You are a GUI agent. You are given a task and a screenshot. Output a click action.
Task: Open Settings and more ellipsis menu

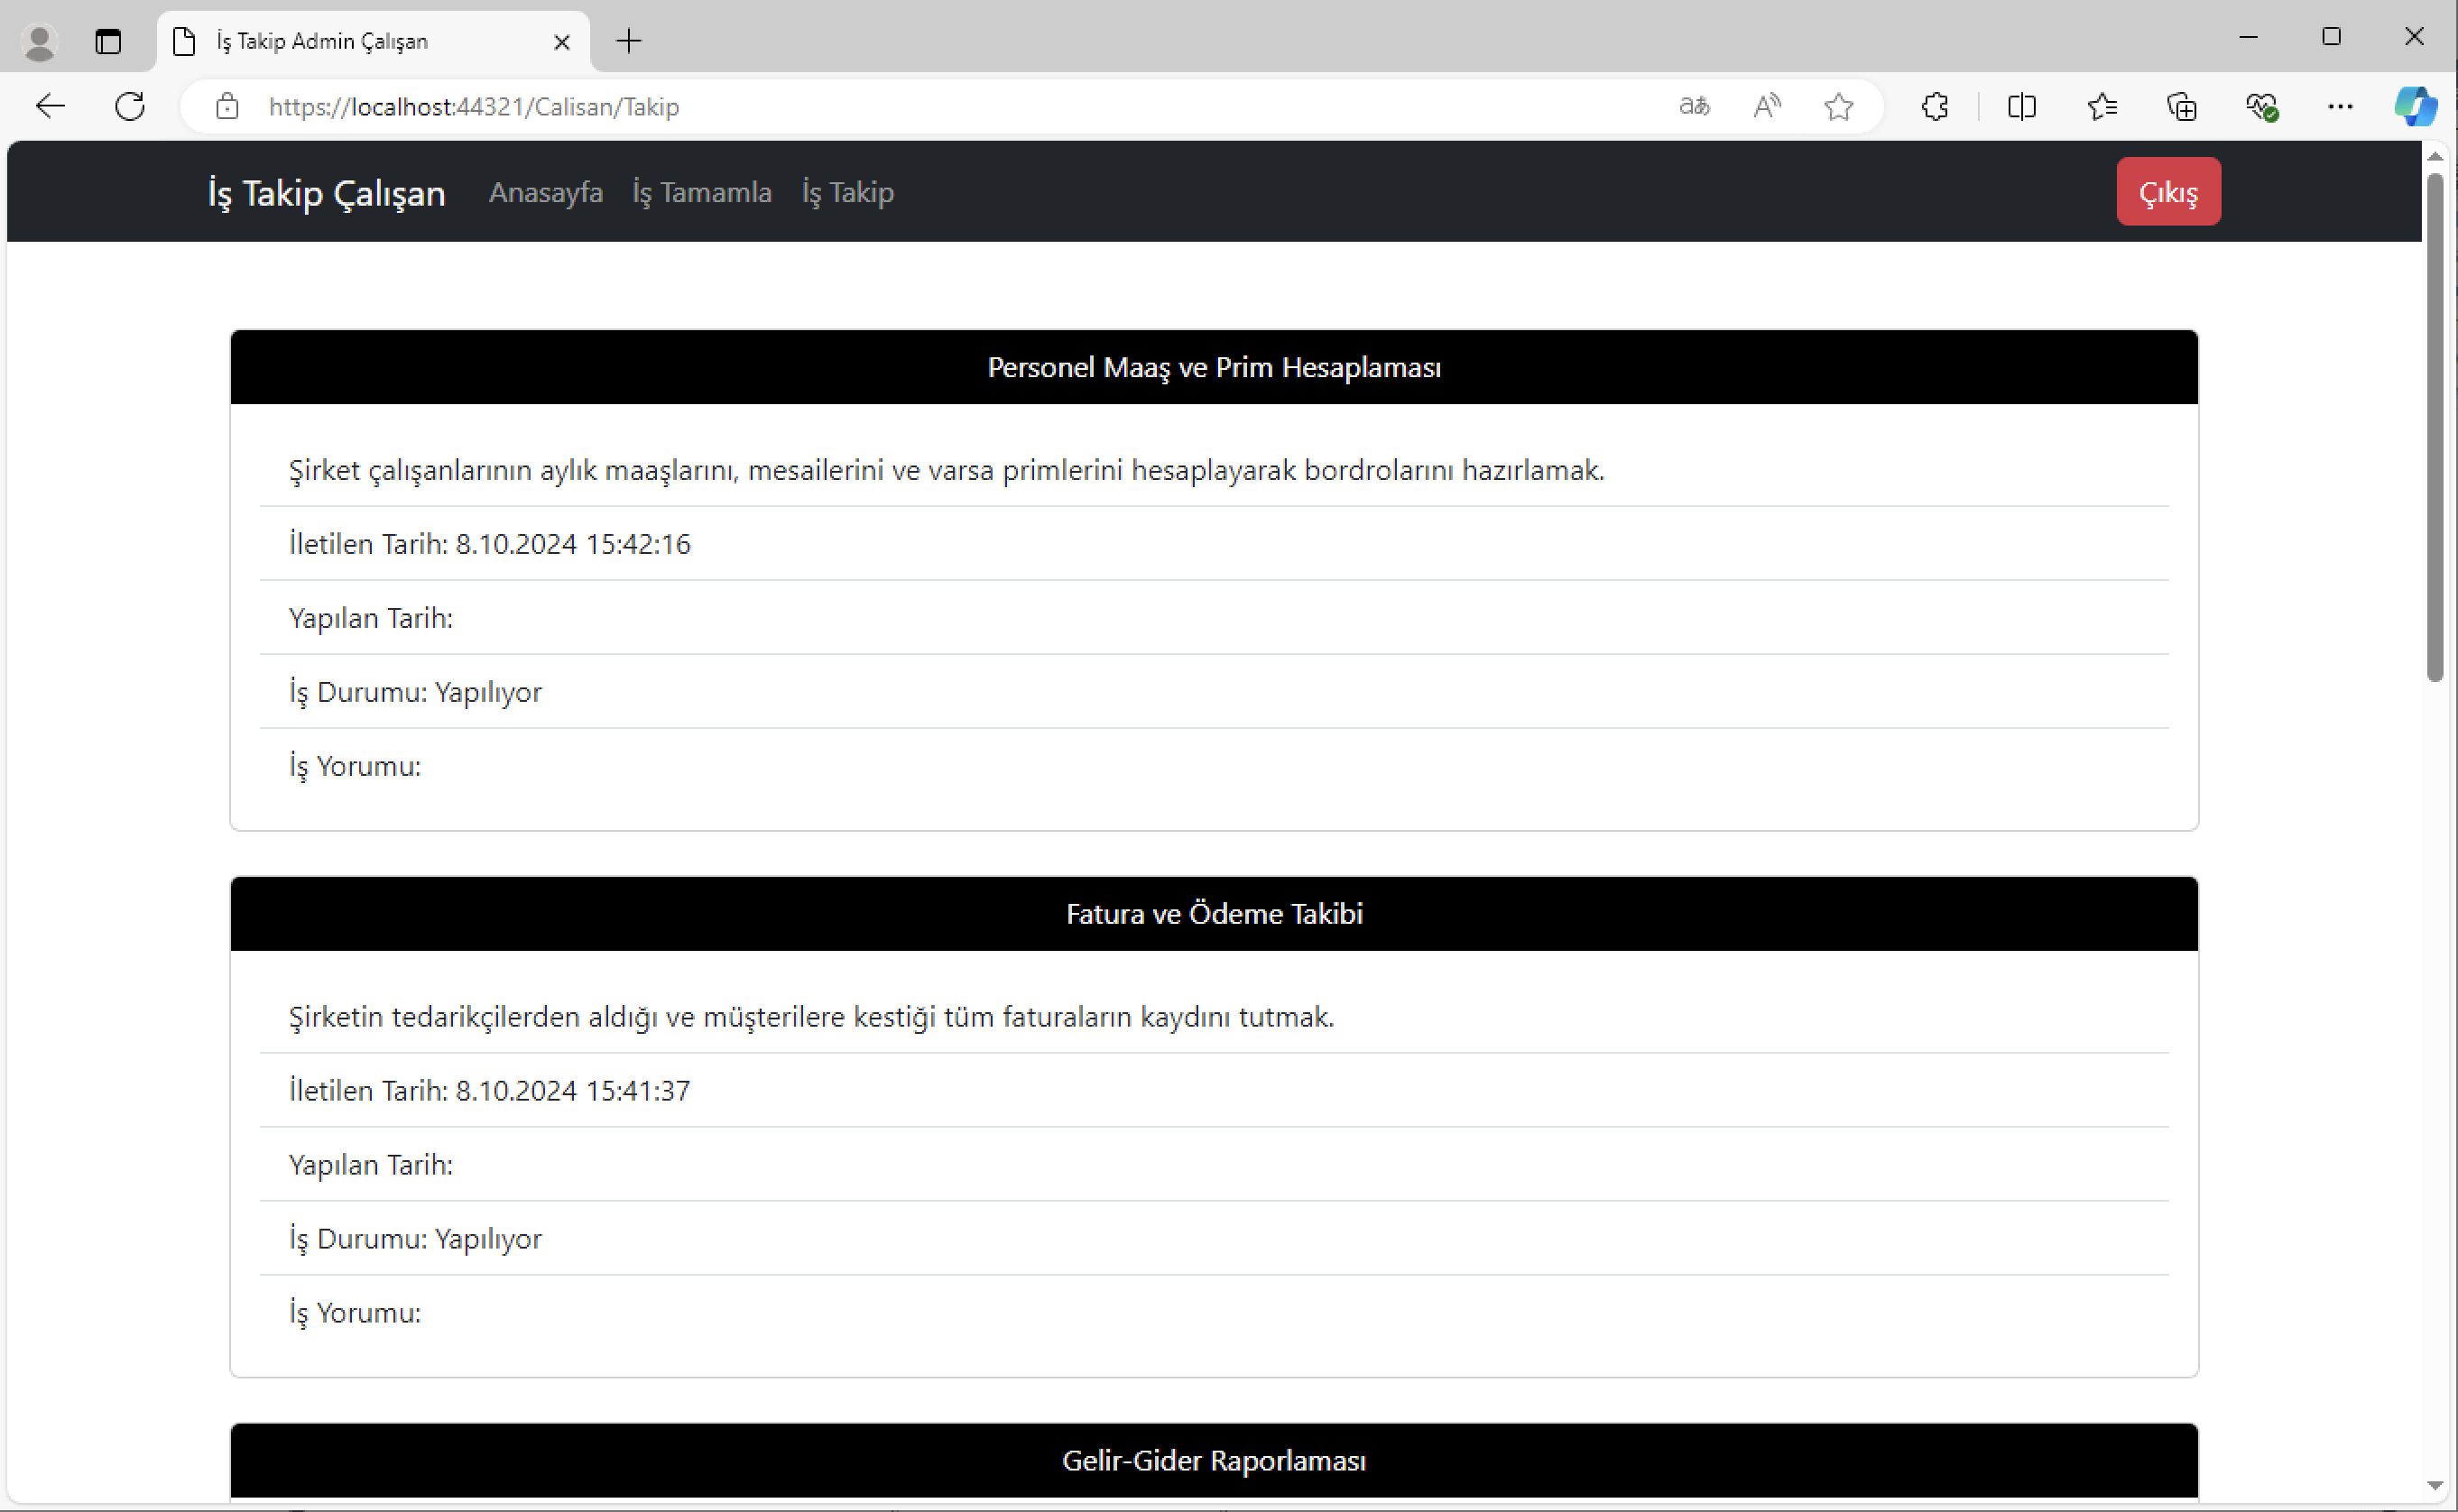(x=2340, y=106)
